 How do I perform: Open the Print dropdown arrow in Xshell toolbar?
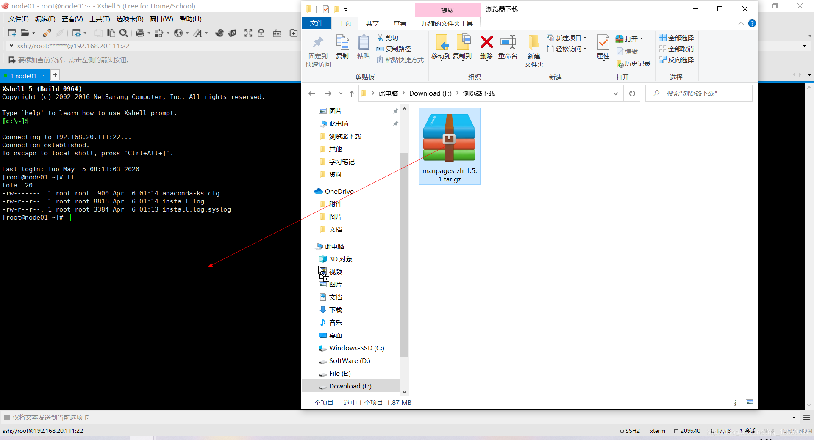pyautogui.click(x=149, y=33)
